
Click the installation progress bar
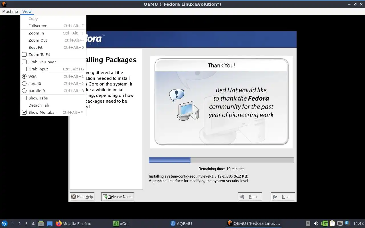pyautogui.click(x=221, y=160)
